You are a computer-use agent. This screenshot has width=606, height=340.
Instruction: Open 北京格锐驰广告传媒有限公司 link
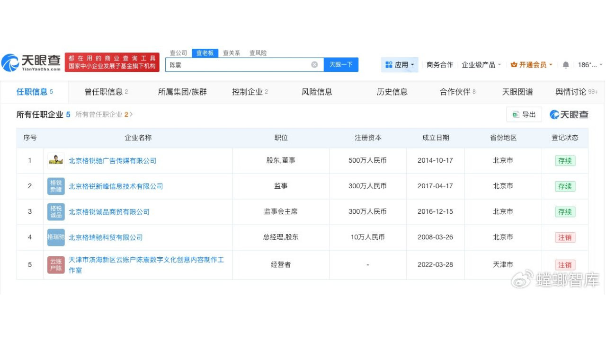(x=112, y=161)
